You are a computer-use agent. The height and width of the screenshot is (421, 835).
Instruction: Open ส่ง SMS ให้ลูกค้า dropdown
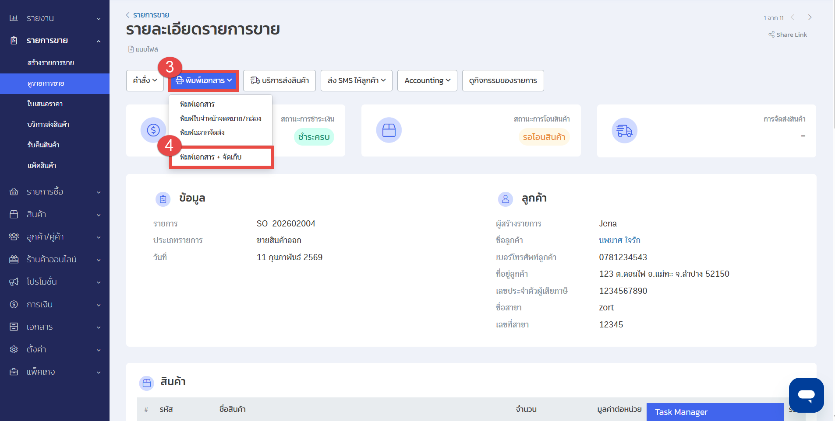[x=356, y=80]
